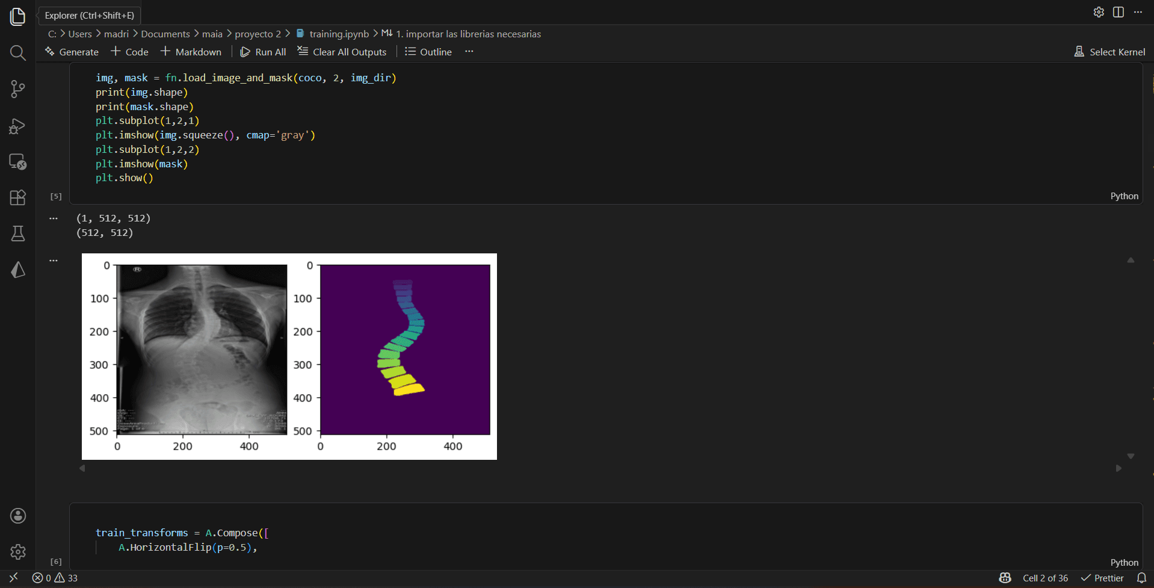Toggle the split editor layout icon
1154x588 pixels.
pos(1118,12)
